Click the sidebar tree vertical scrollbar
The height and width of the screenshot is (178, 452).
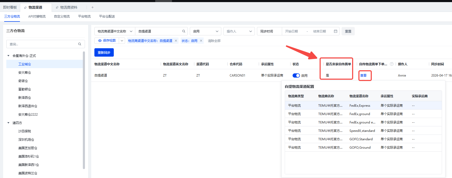[x=84, y=110]
